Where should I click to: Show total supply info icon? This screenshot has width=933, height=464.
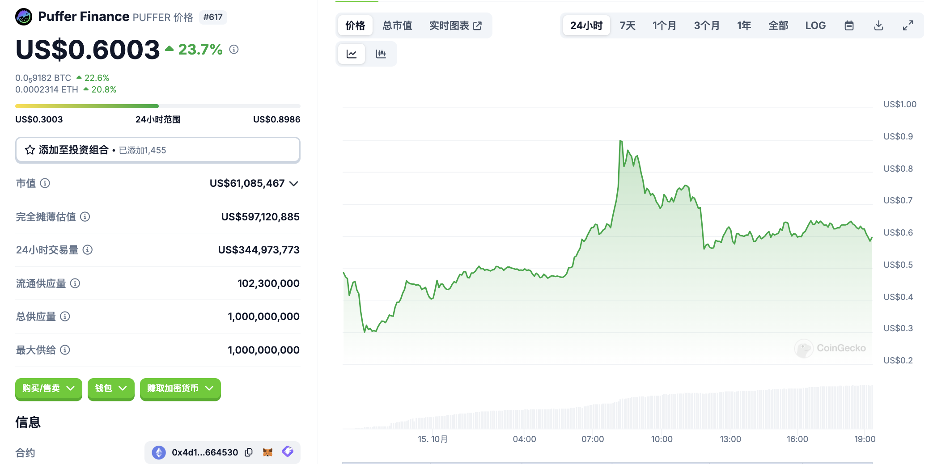tap(65, 316)
